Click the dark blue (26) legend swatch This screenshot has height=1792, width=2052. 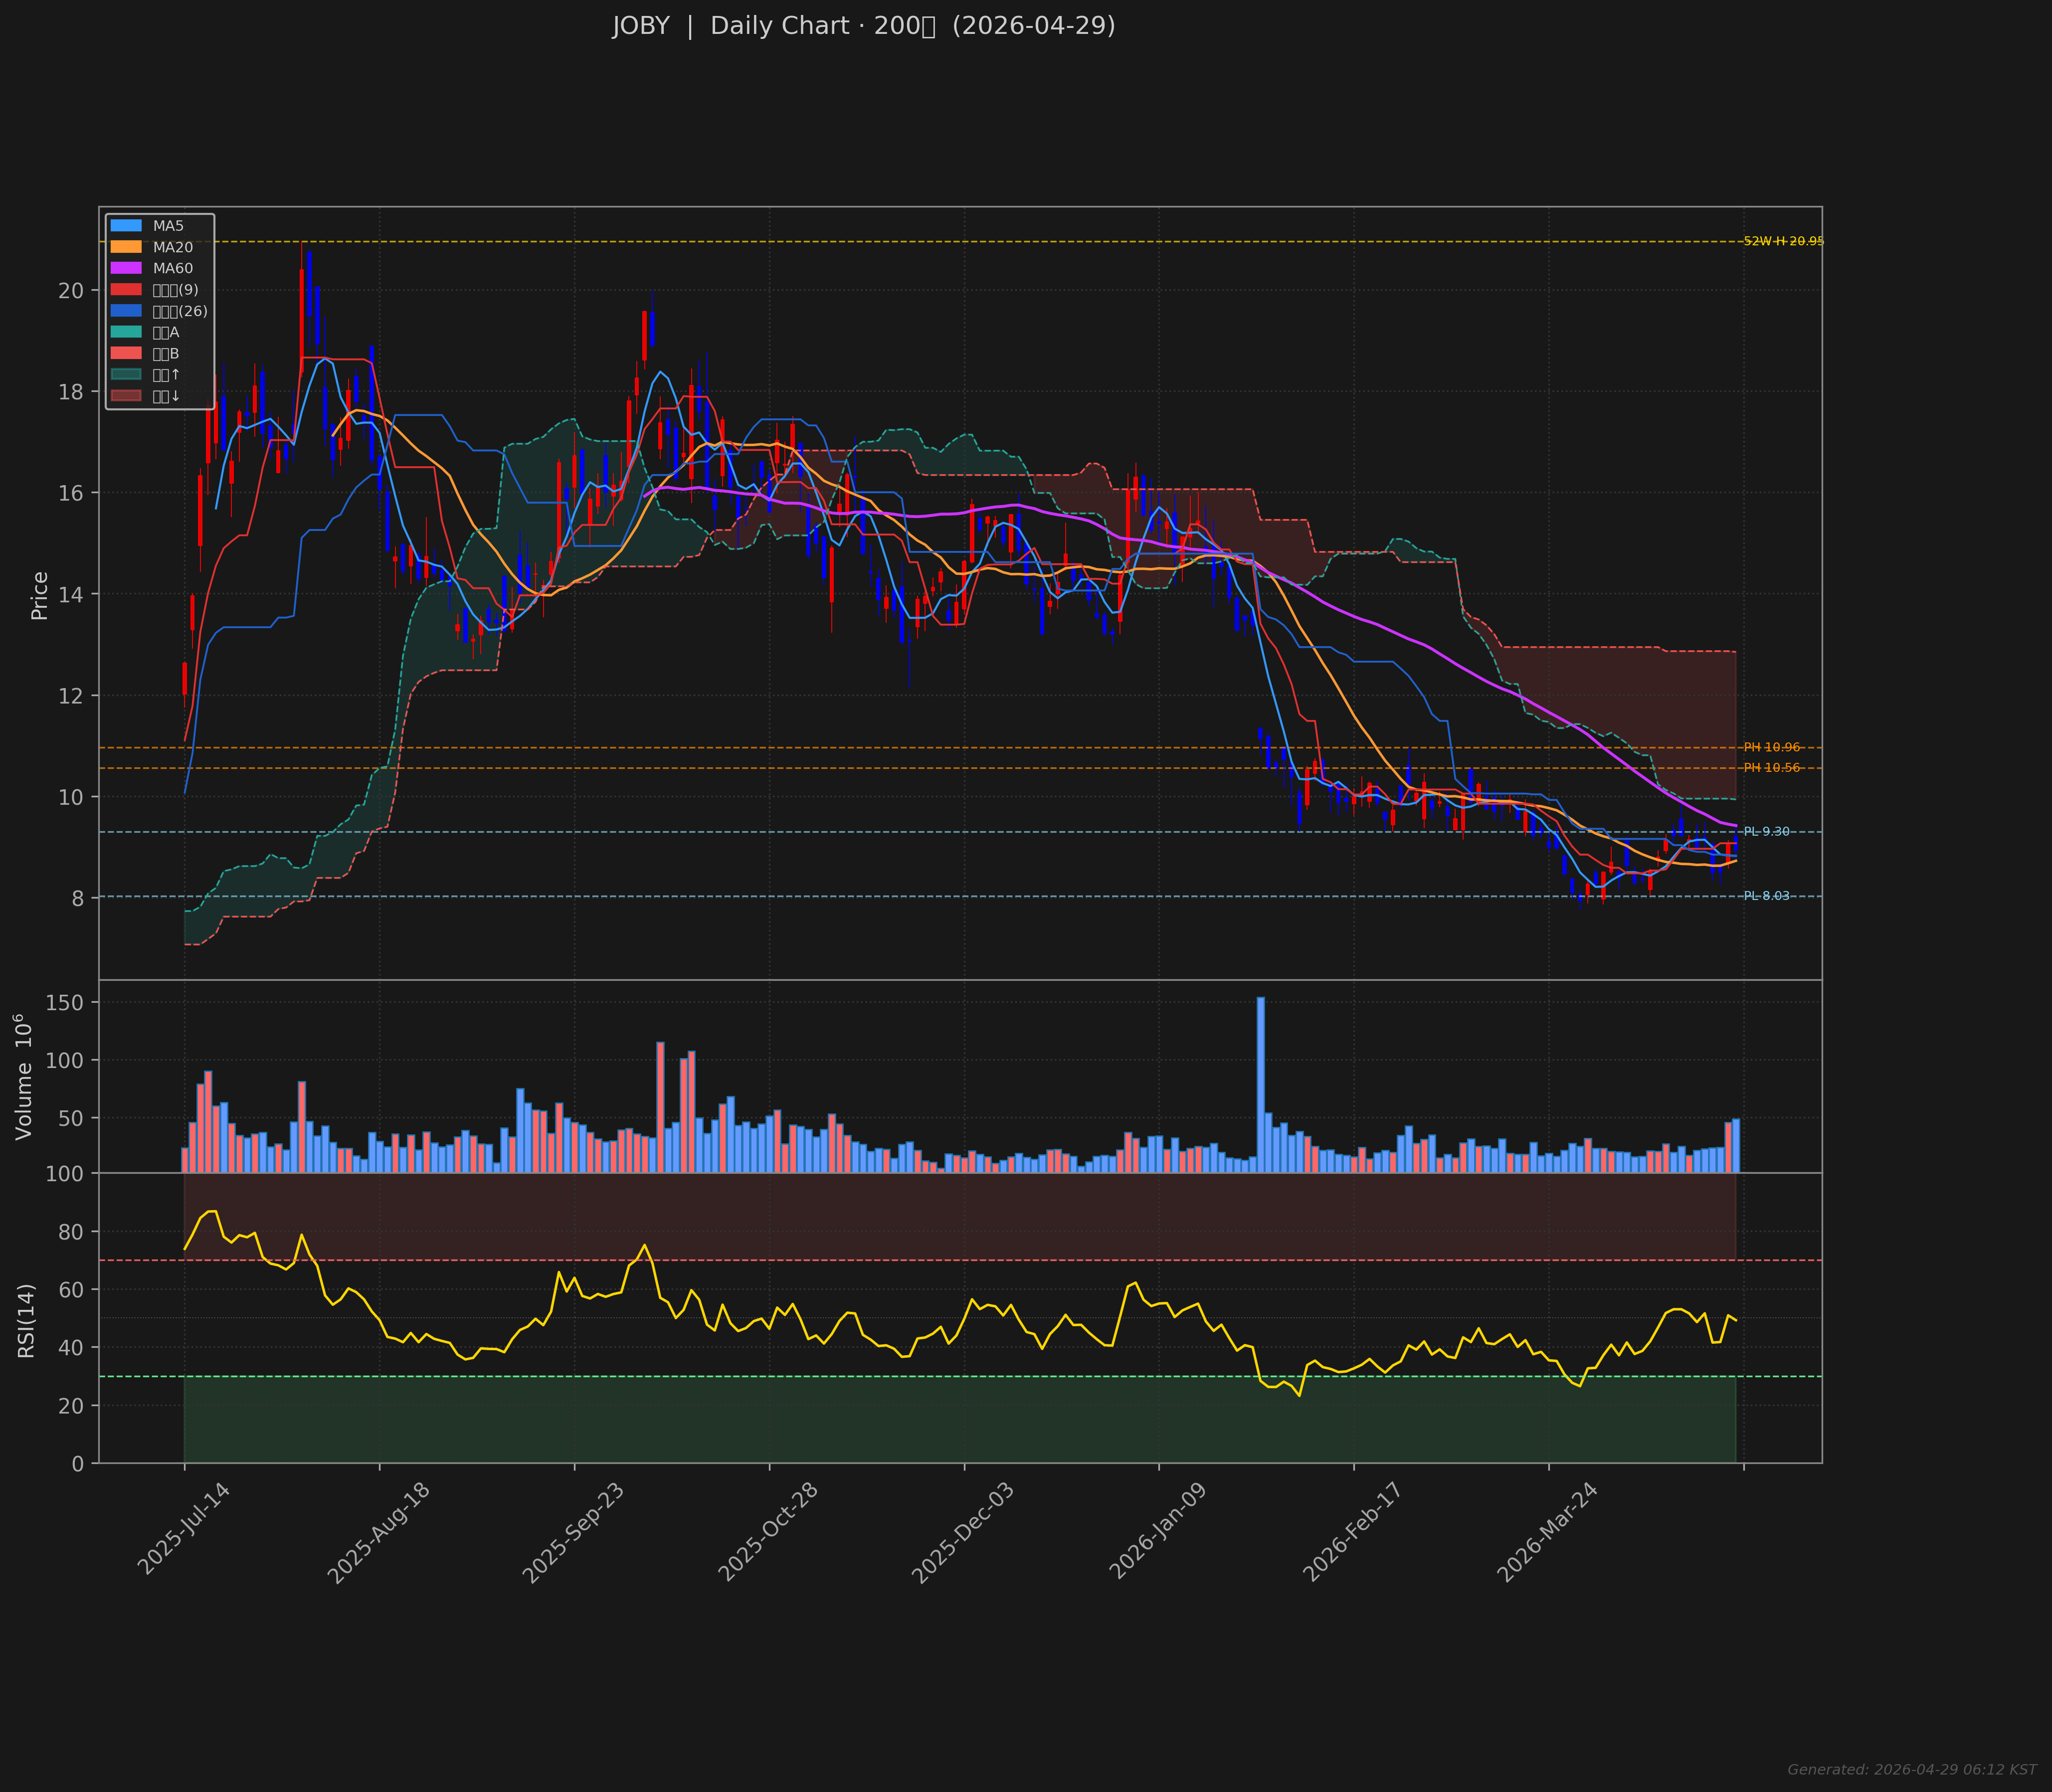click(x=126, y=311)
